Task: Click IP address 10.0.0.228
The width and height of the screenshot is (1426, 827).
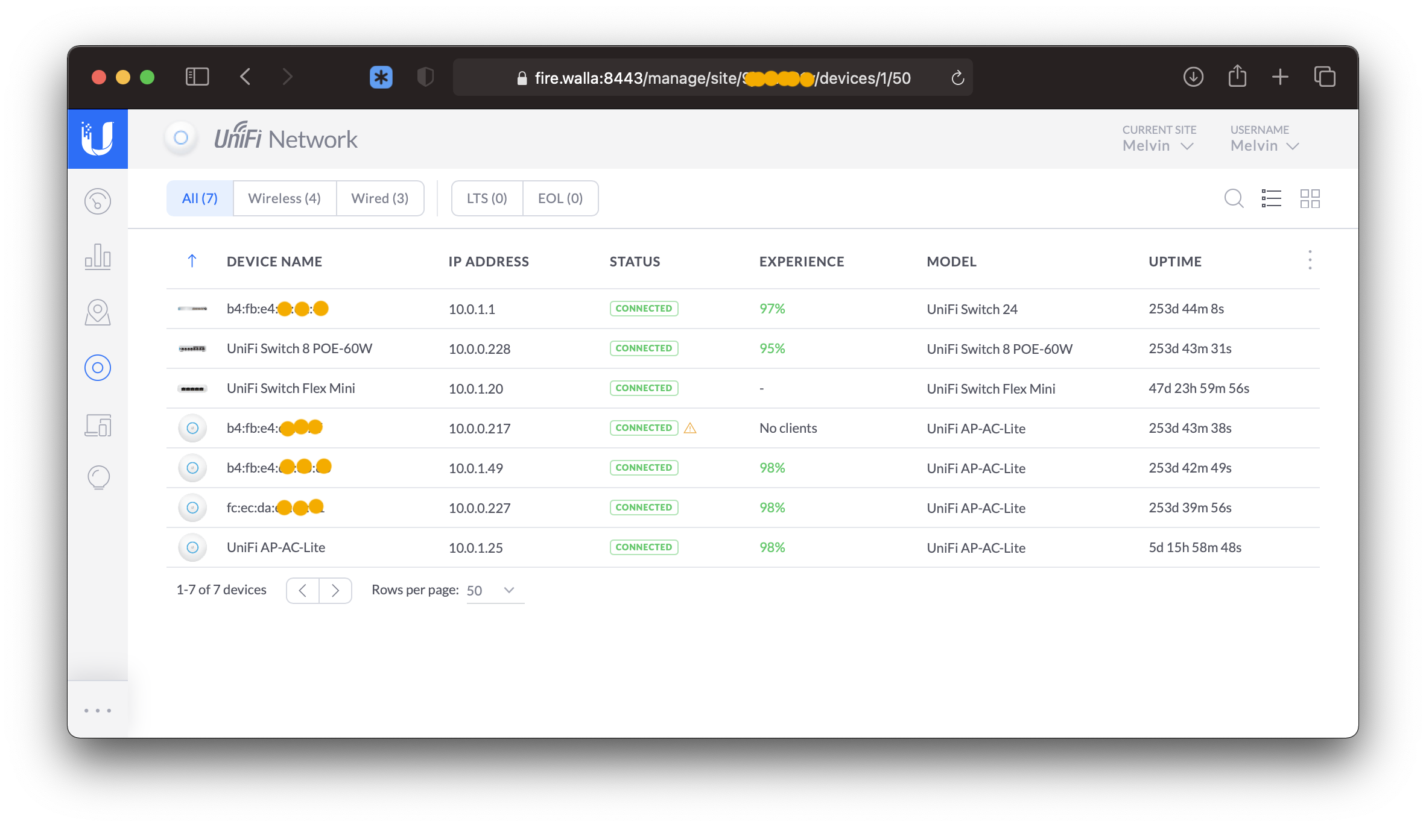Action: point(480,349)
